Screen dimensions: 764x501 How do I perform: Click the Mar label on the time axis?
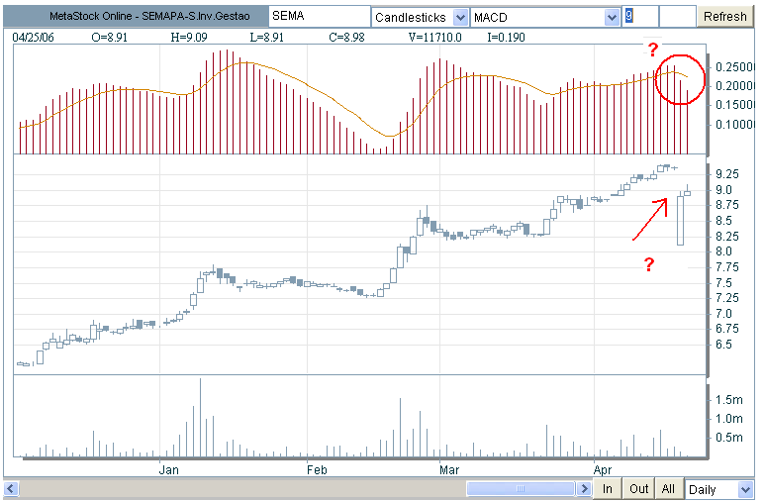[448, 469]
